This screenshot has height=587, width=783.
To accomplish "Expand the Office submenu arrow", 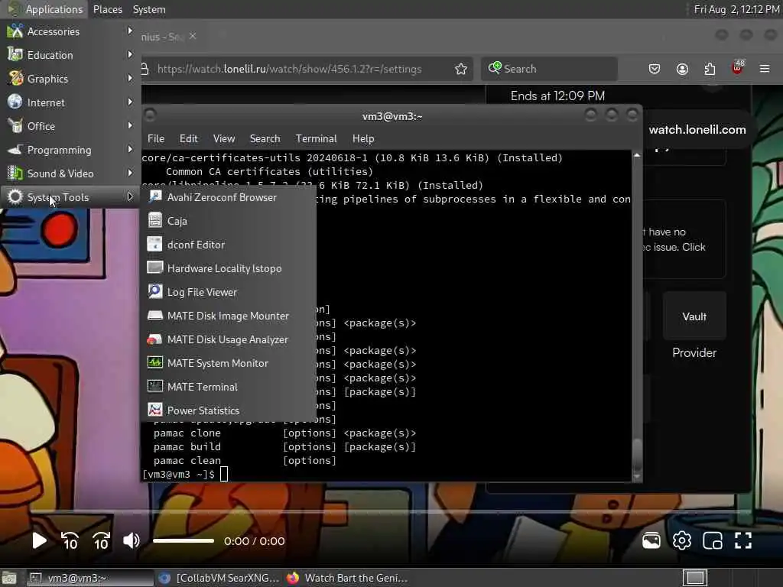I will click(130, 126).
